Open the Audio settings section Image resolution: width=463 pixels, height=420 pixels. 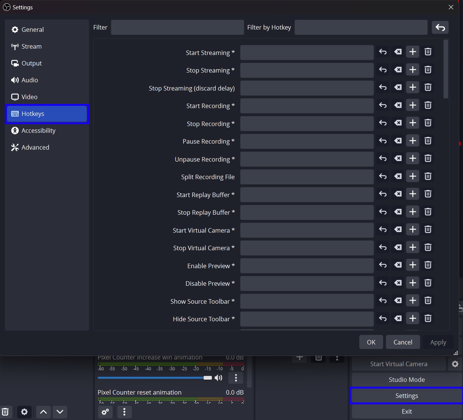point(30,80)
